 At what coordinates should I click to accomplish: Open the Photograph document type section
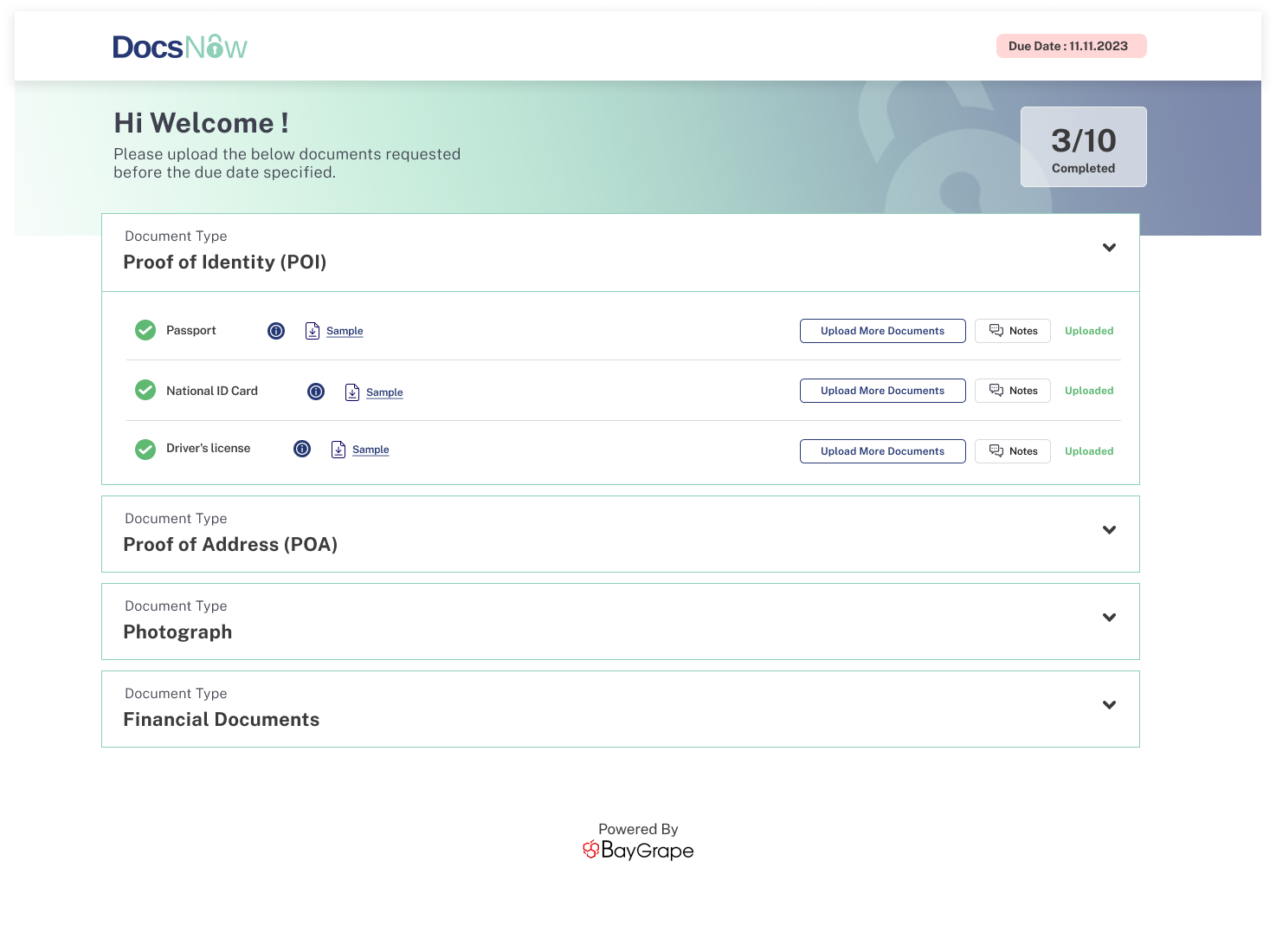click(x=1109, y=618)
